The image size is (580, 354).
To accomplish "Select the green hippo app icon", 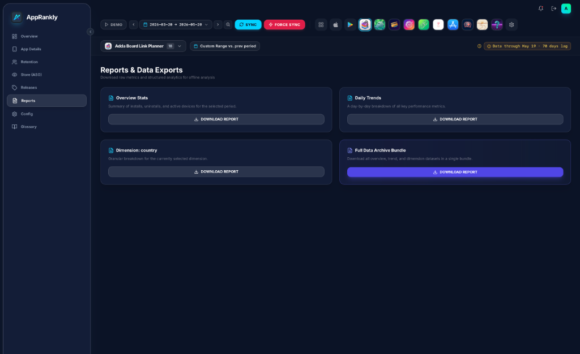I will pos(379,25).
